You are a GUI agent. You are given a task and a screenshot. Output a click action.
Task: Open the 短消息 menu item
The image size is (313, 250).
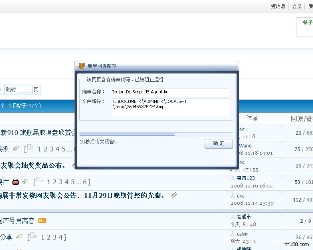click(x=278, y=6)
